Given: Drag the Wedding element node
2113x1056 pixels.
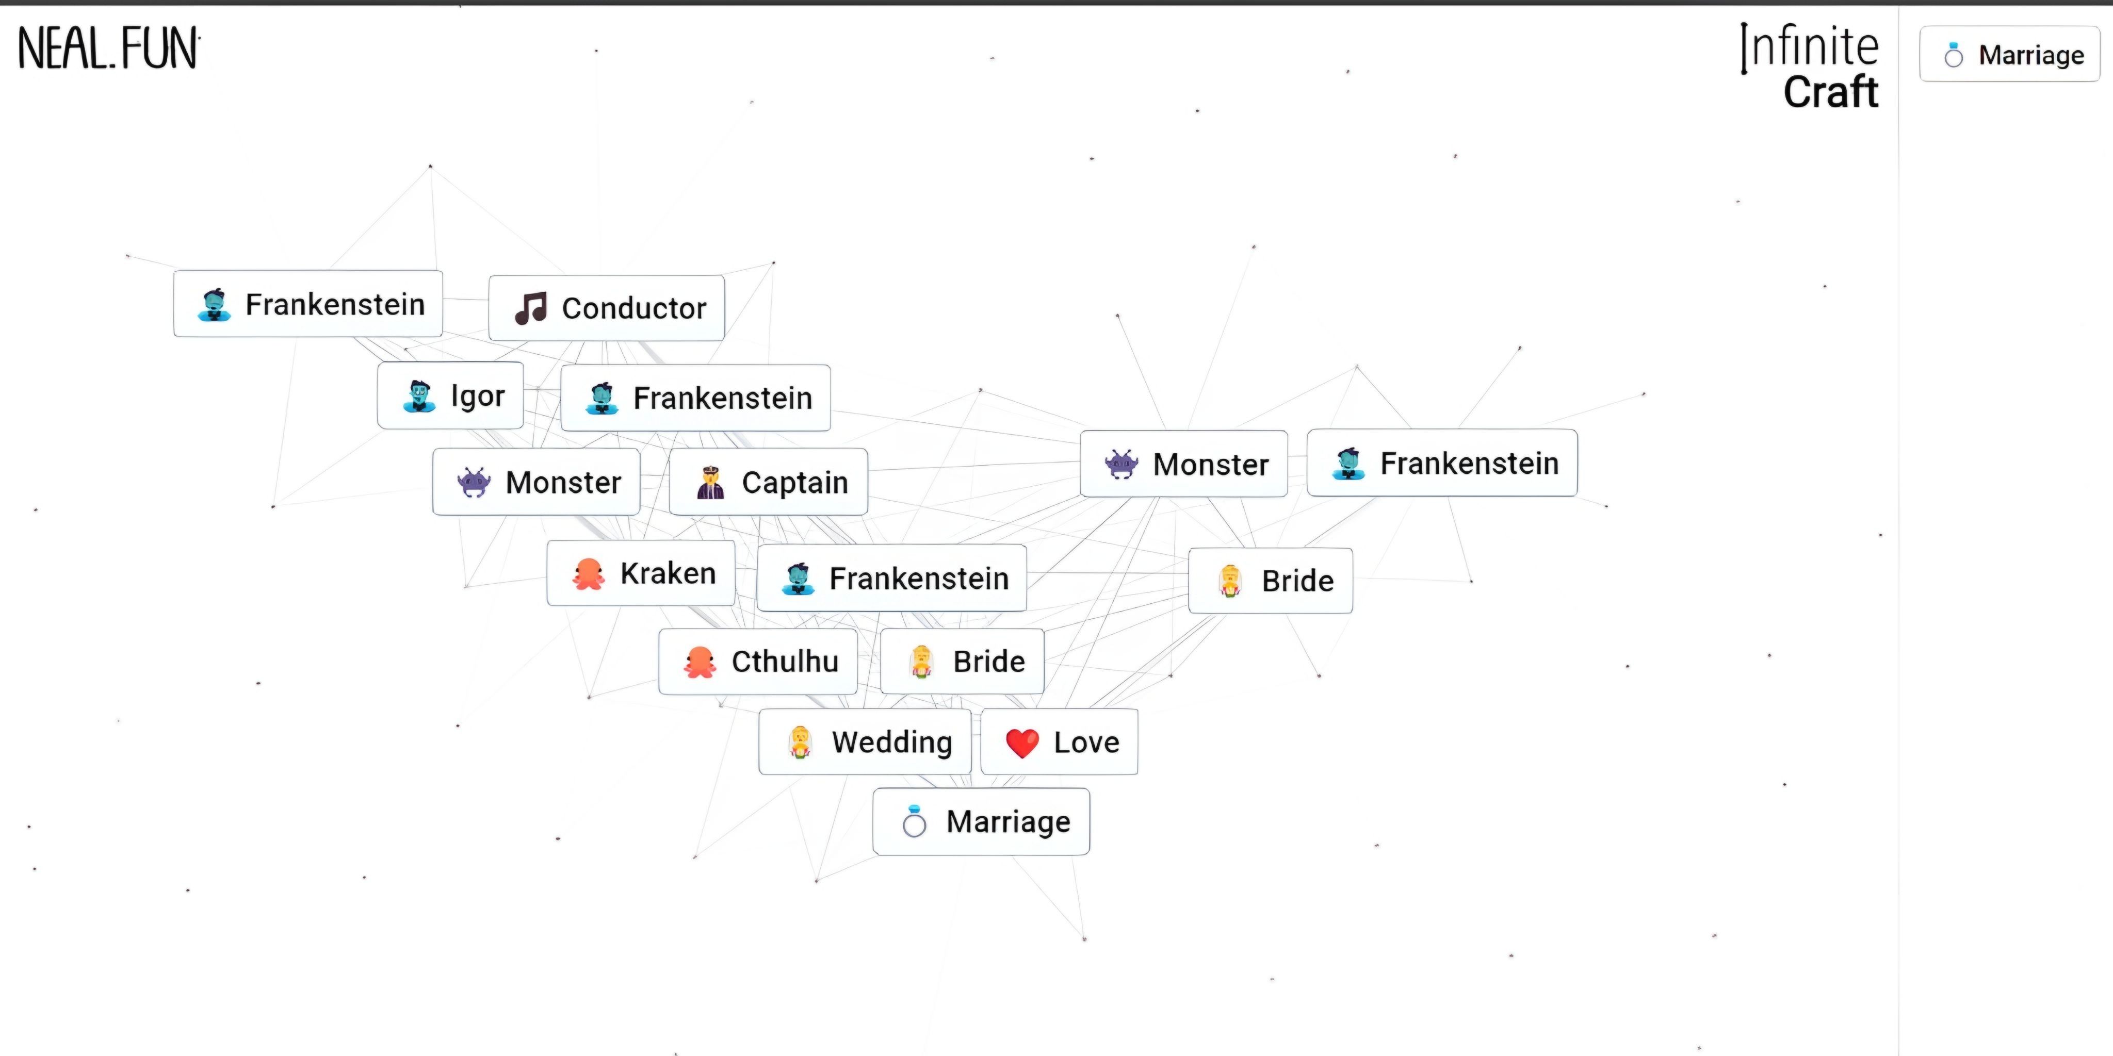Looking at the screenshot, I should (x=867, y=741).
